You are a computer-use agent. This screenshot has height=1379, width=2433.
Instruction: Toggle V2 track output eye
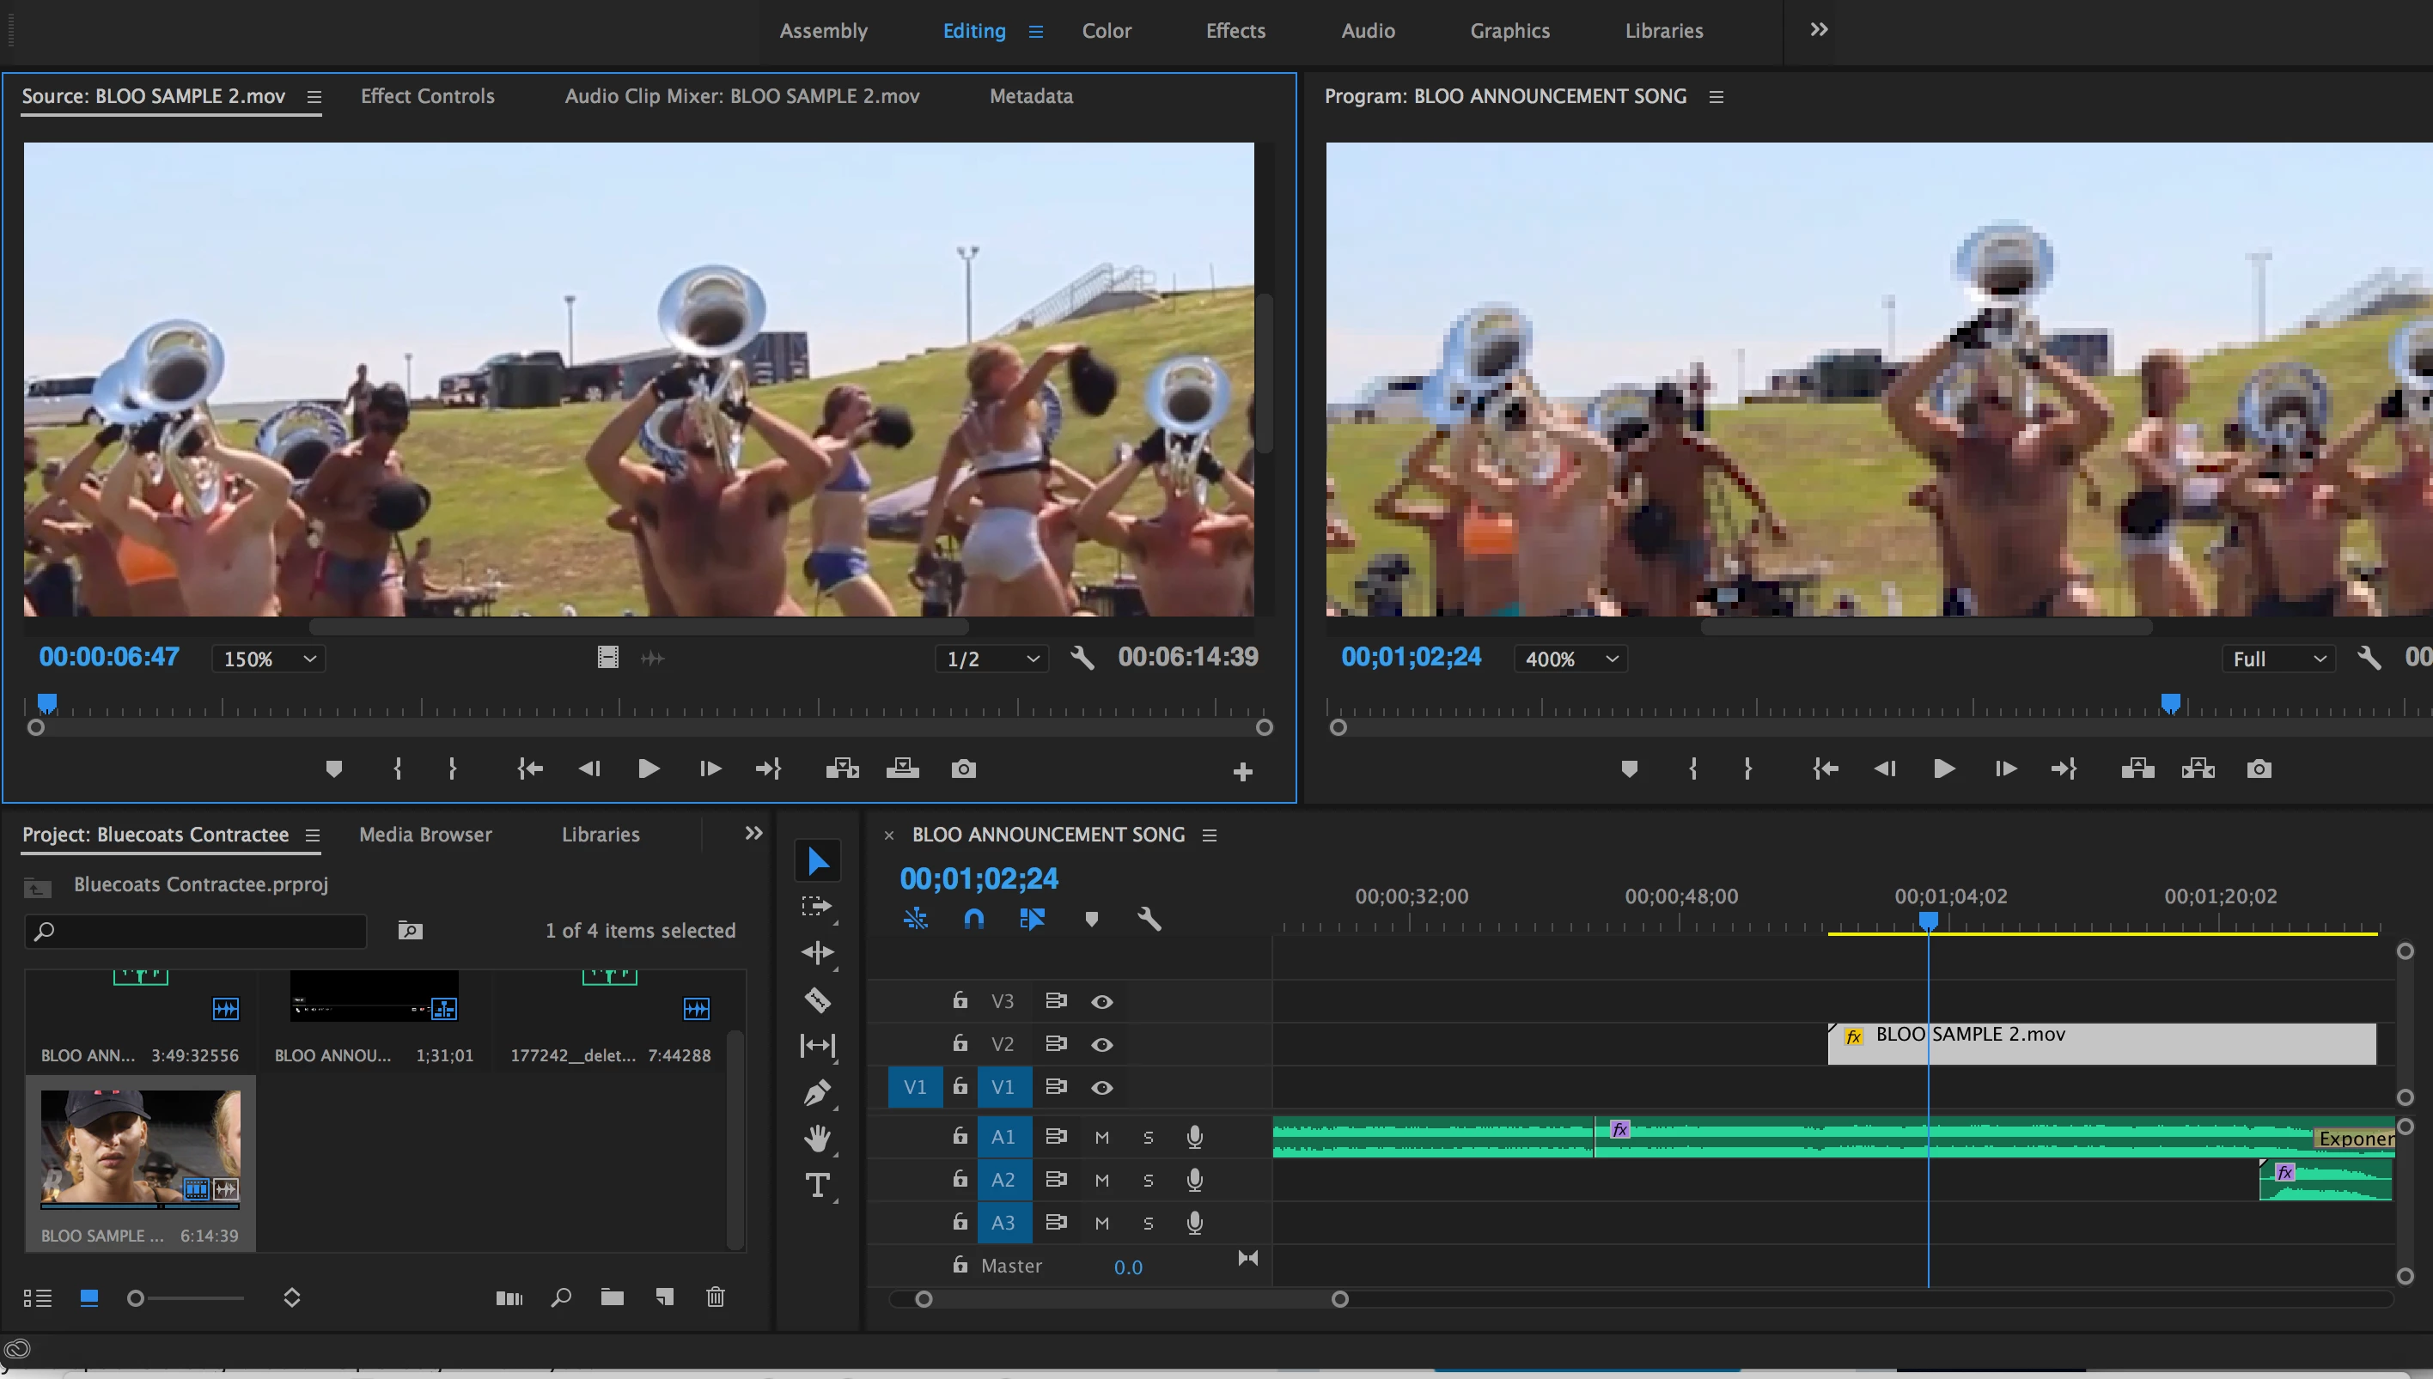point(1101,1045)
